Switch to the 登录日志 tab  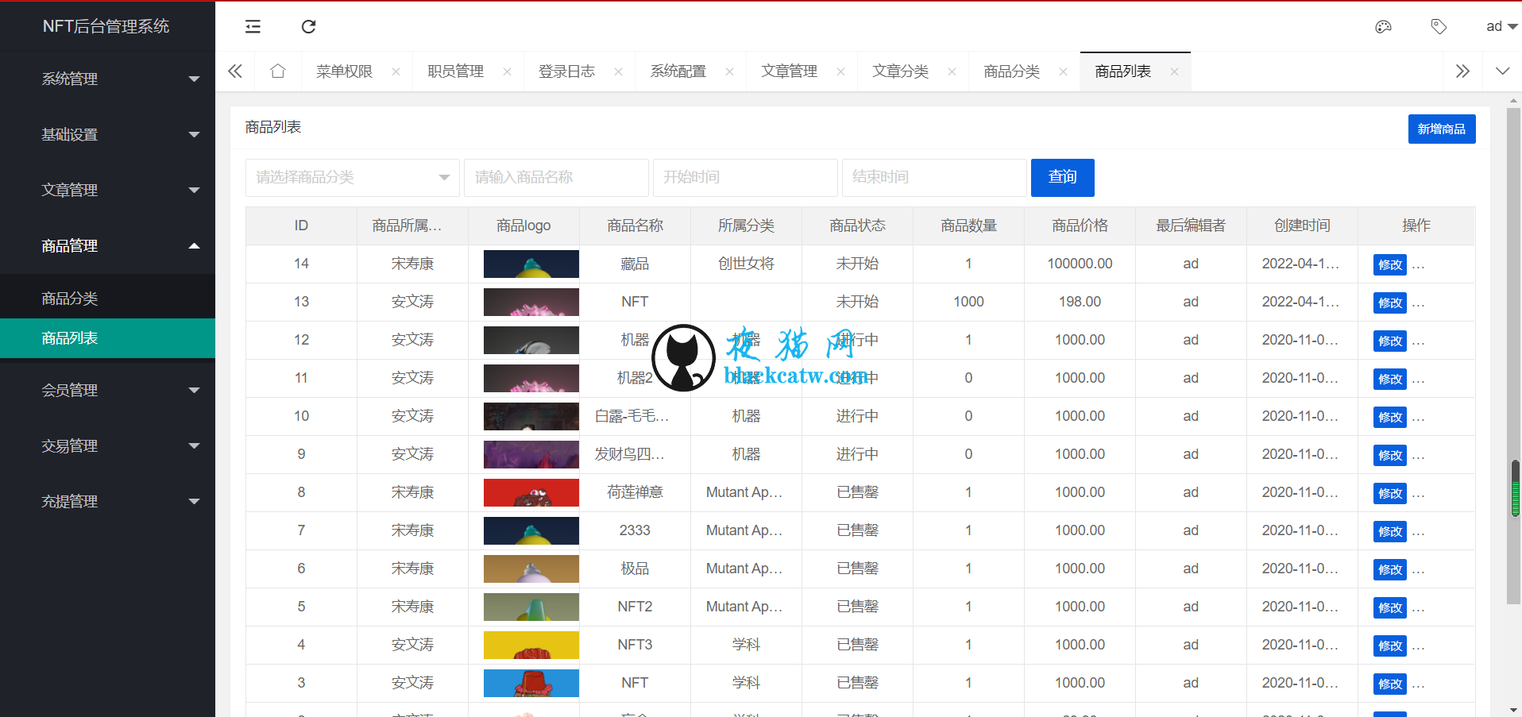(x=566, y=71)
